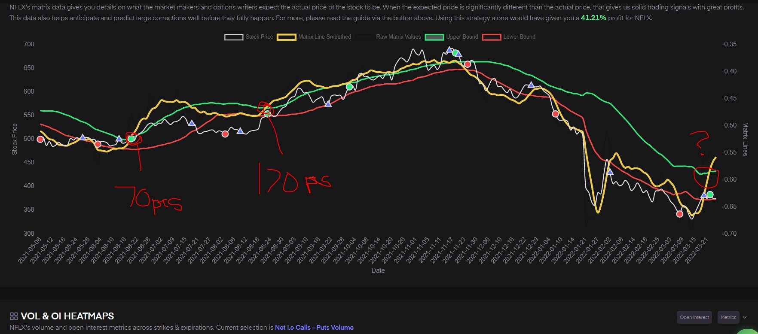Click the 700 stock price tick label

pos(29,44)
